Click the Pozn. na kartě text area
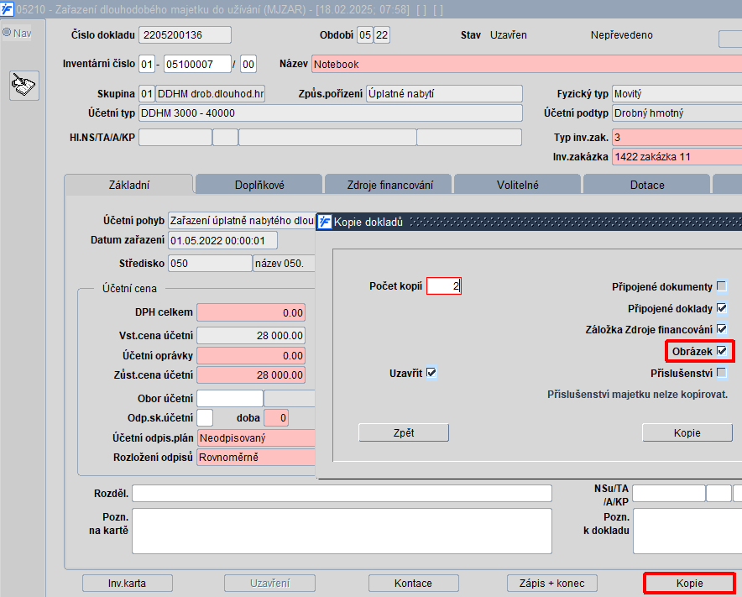The image size is (742, 597). [x=342, y=532]
